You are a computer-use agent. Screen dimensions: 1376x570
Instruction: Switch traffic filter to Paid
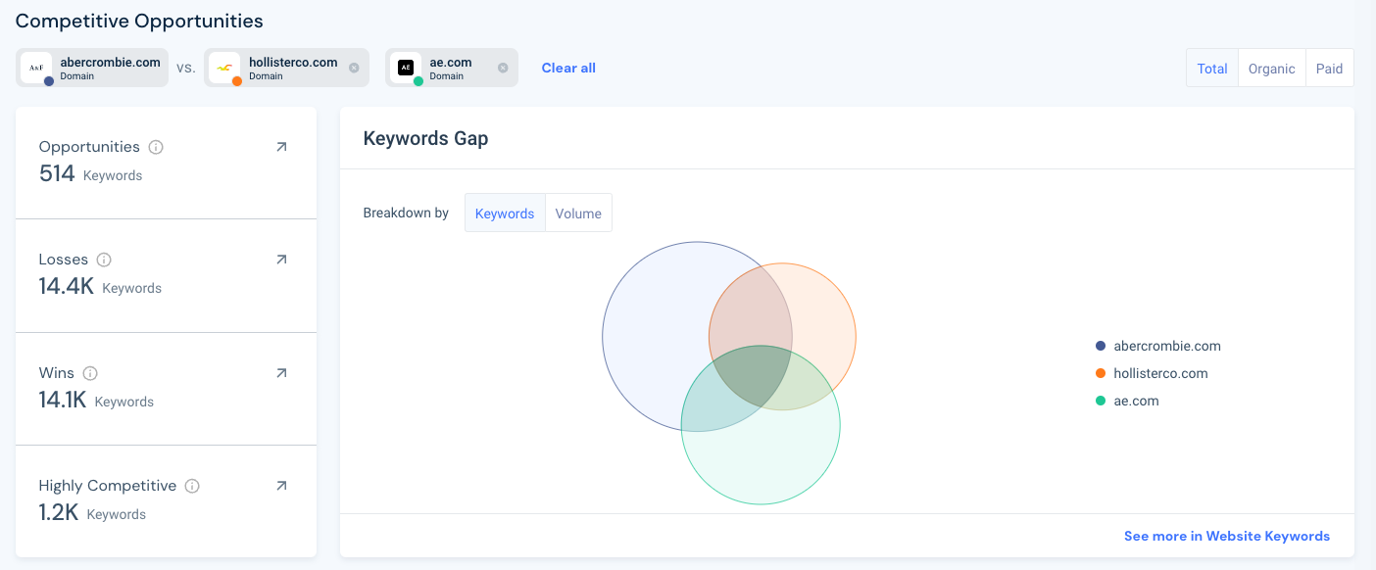click(1330, 69)
